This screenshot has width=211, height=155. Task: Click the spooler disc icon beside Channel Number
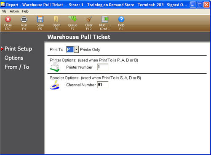click(x=55, y=85)
